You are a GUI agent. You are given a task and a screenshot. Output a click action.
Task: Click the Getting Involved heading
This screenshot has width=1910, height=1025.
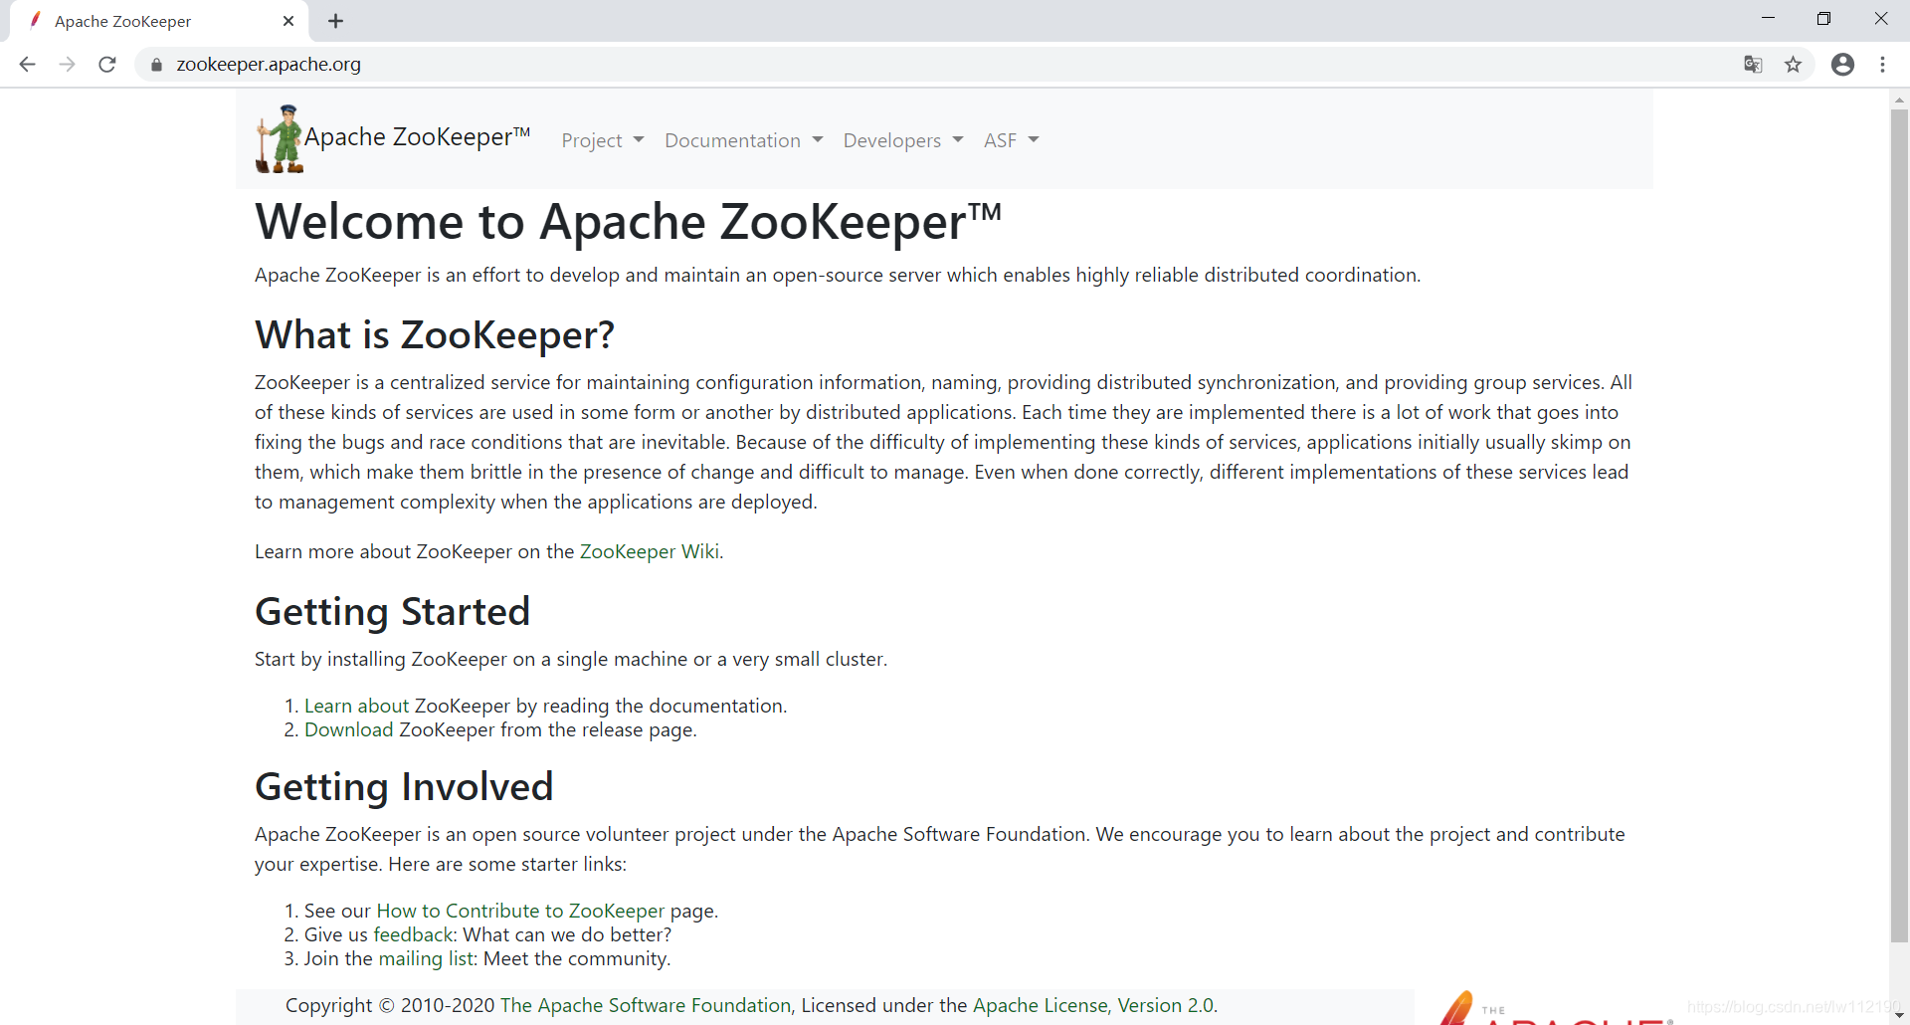pyautogui.click(x=404, y=786)
